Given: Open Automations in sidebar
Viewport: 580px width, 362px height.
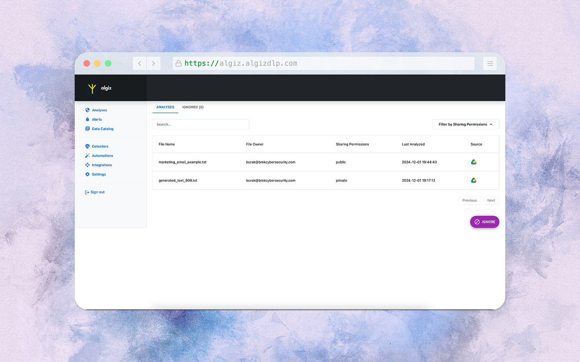Looking at the screenshot, I should pyautogui.click(x=102, y=156).
